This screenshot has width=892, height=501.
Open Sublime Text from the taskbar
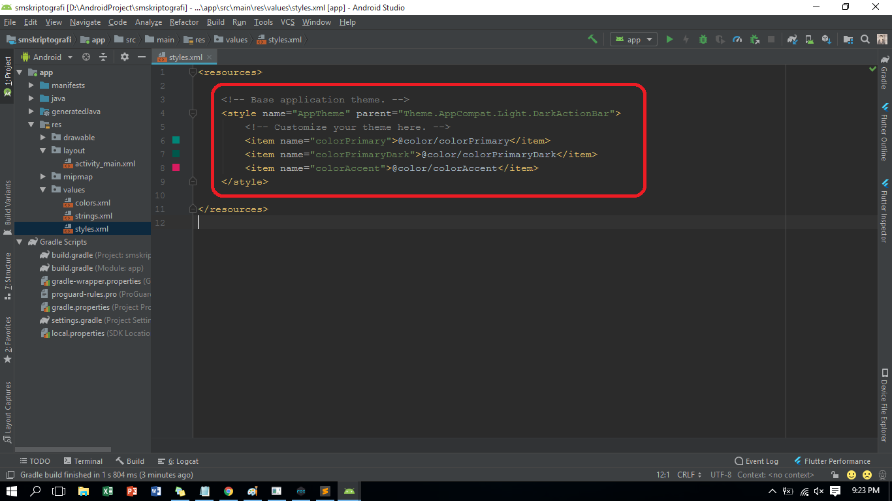[x=325, y=491]
